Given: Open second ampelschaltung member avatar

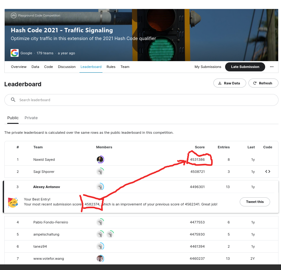Looking at the screenshot, I should (x=110, y=234).
